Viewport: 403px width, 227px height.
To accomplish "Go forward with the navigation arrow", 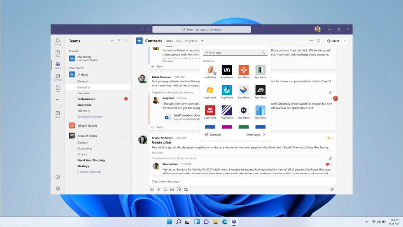I will [x=147, y=30].
